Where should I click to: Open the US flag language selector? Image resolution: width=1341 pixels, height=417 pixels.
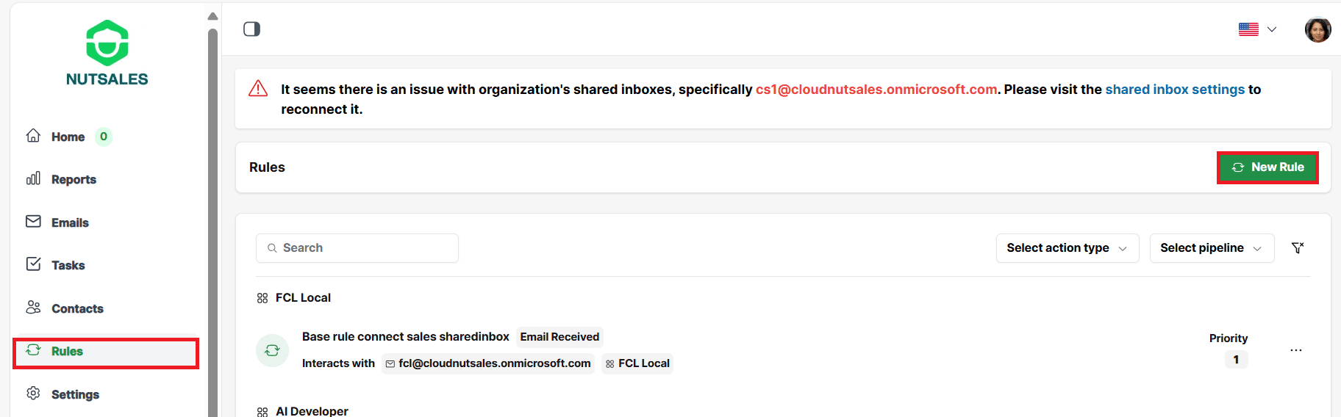pos(1257,29)
